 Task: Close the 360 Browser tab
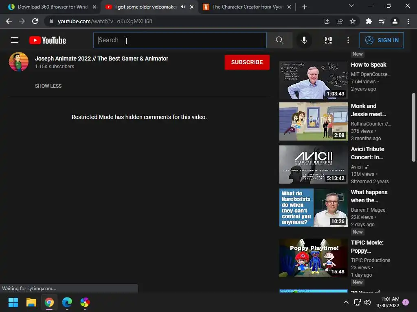coord(94,7)
